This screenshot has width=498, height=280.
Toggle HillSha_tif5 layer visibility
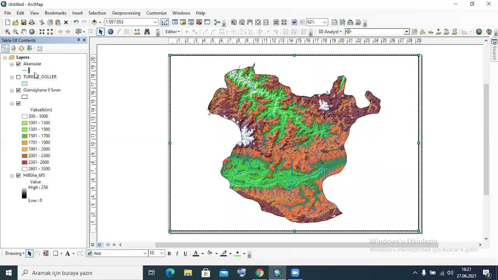18,176
